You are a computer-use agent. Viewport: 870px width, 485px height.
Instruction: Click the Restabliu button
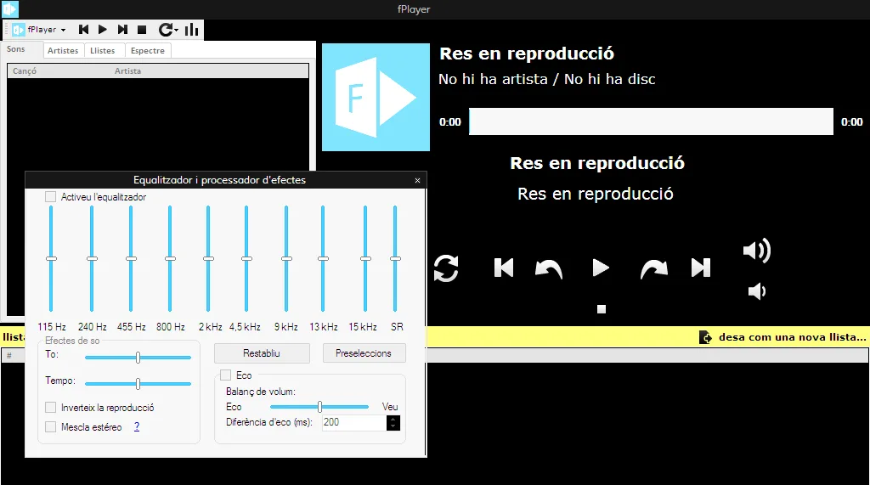click(262, 353)
